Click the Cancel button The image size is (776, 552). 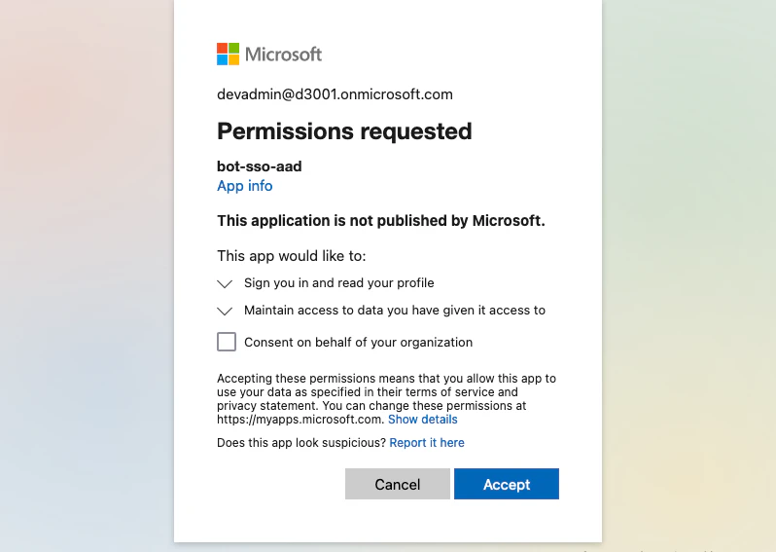(398, 484)
